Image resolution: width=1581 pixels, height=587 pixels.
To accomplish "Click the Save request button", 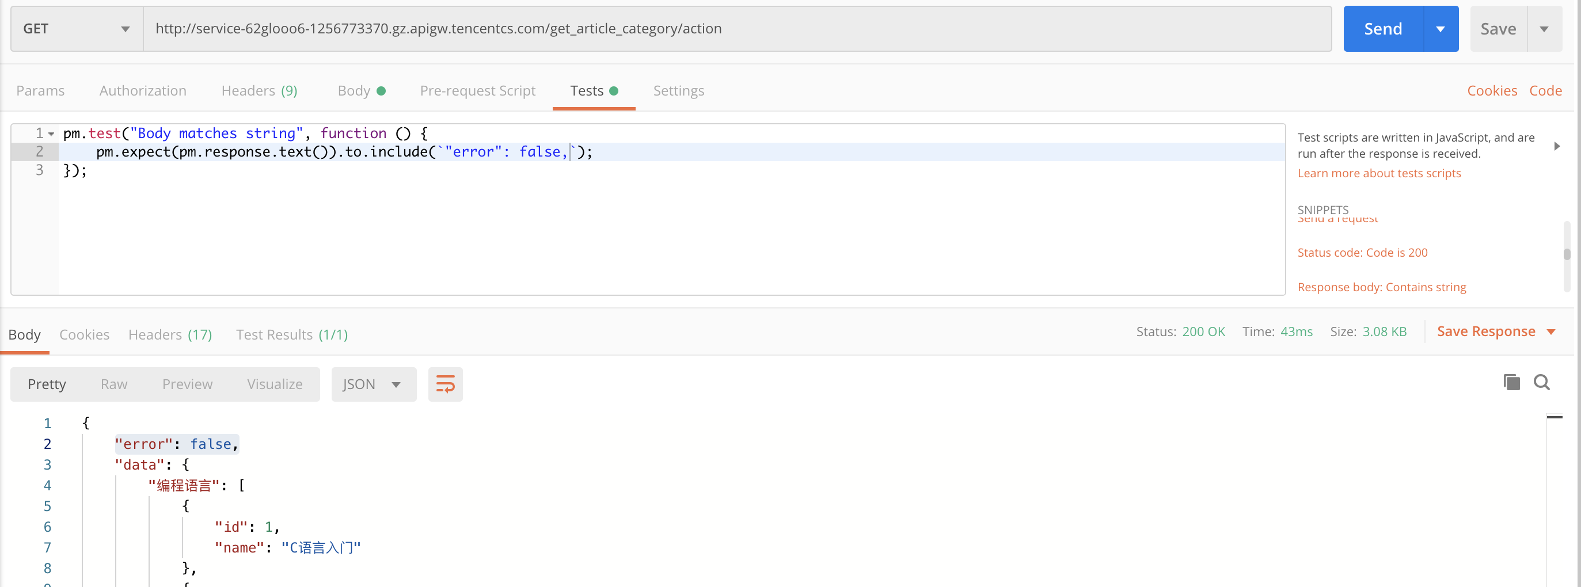I will 1498,29.
